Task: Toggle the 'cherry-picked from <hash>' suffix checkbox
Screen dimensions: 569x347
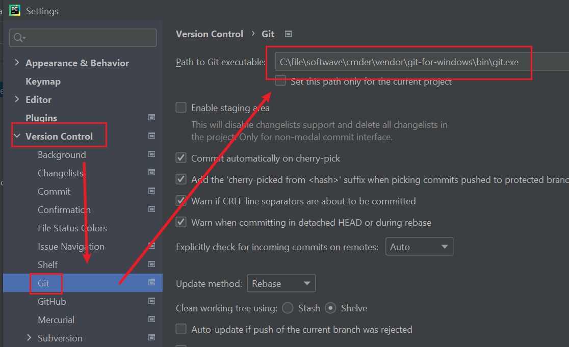Action: (x=181, y=179)
